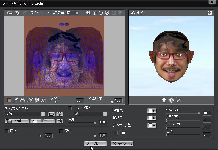Click the 起動 launch button
This screenshot has width=218, height=150.
(17, 121)
